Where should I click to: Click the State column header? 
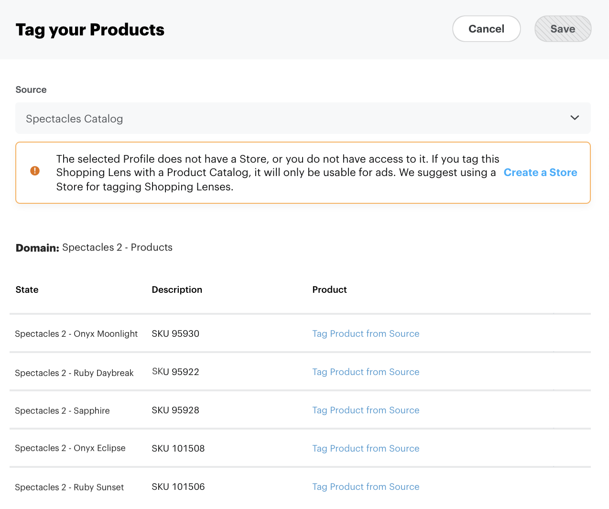(27, 289)
